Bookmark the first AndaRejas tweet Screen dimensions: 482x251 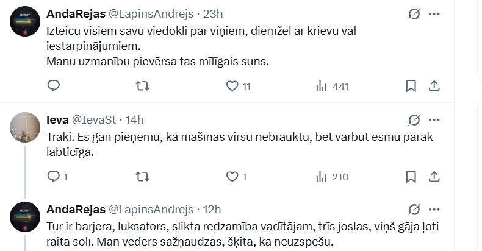[411, 86]
